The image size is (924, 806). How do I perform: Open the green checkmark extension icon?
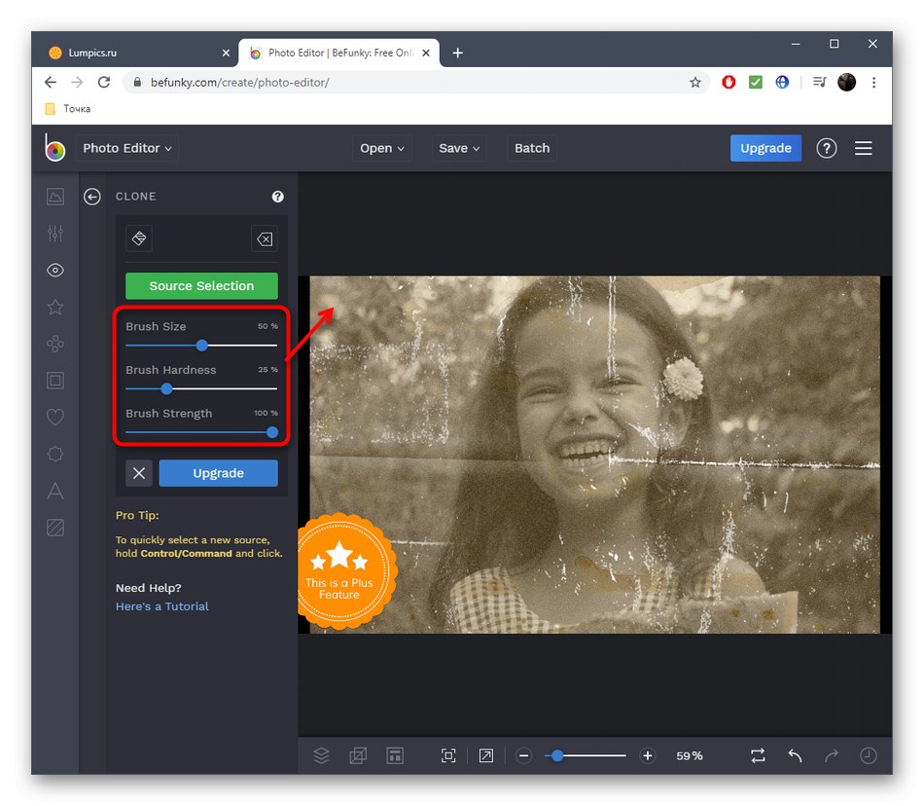point(756,82)
